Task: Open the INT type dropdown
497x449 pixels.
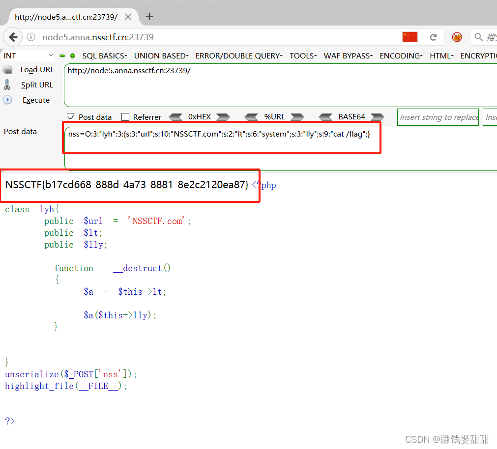Action: click(28, 56)
